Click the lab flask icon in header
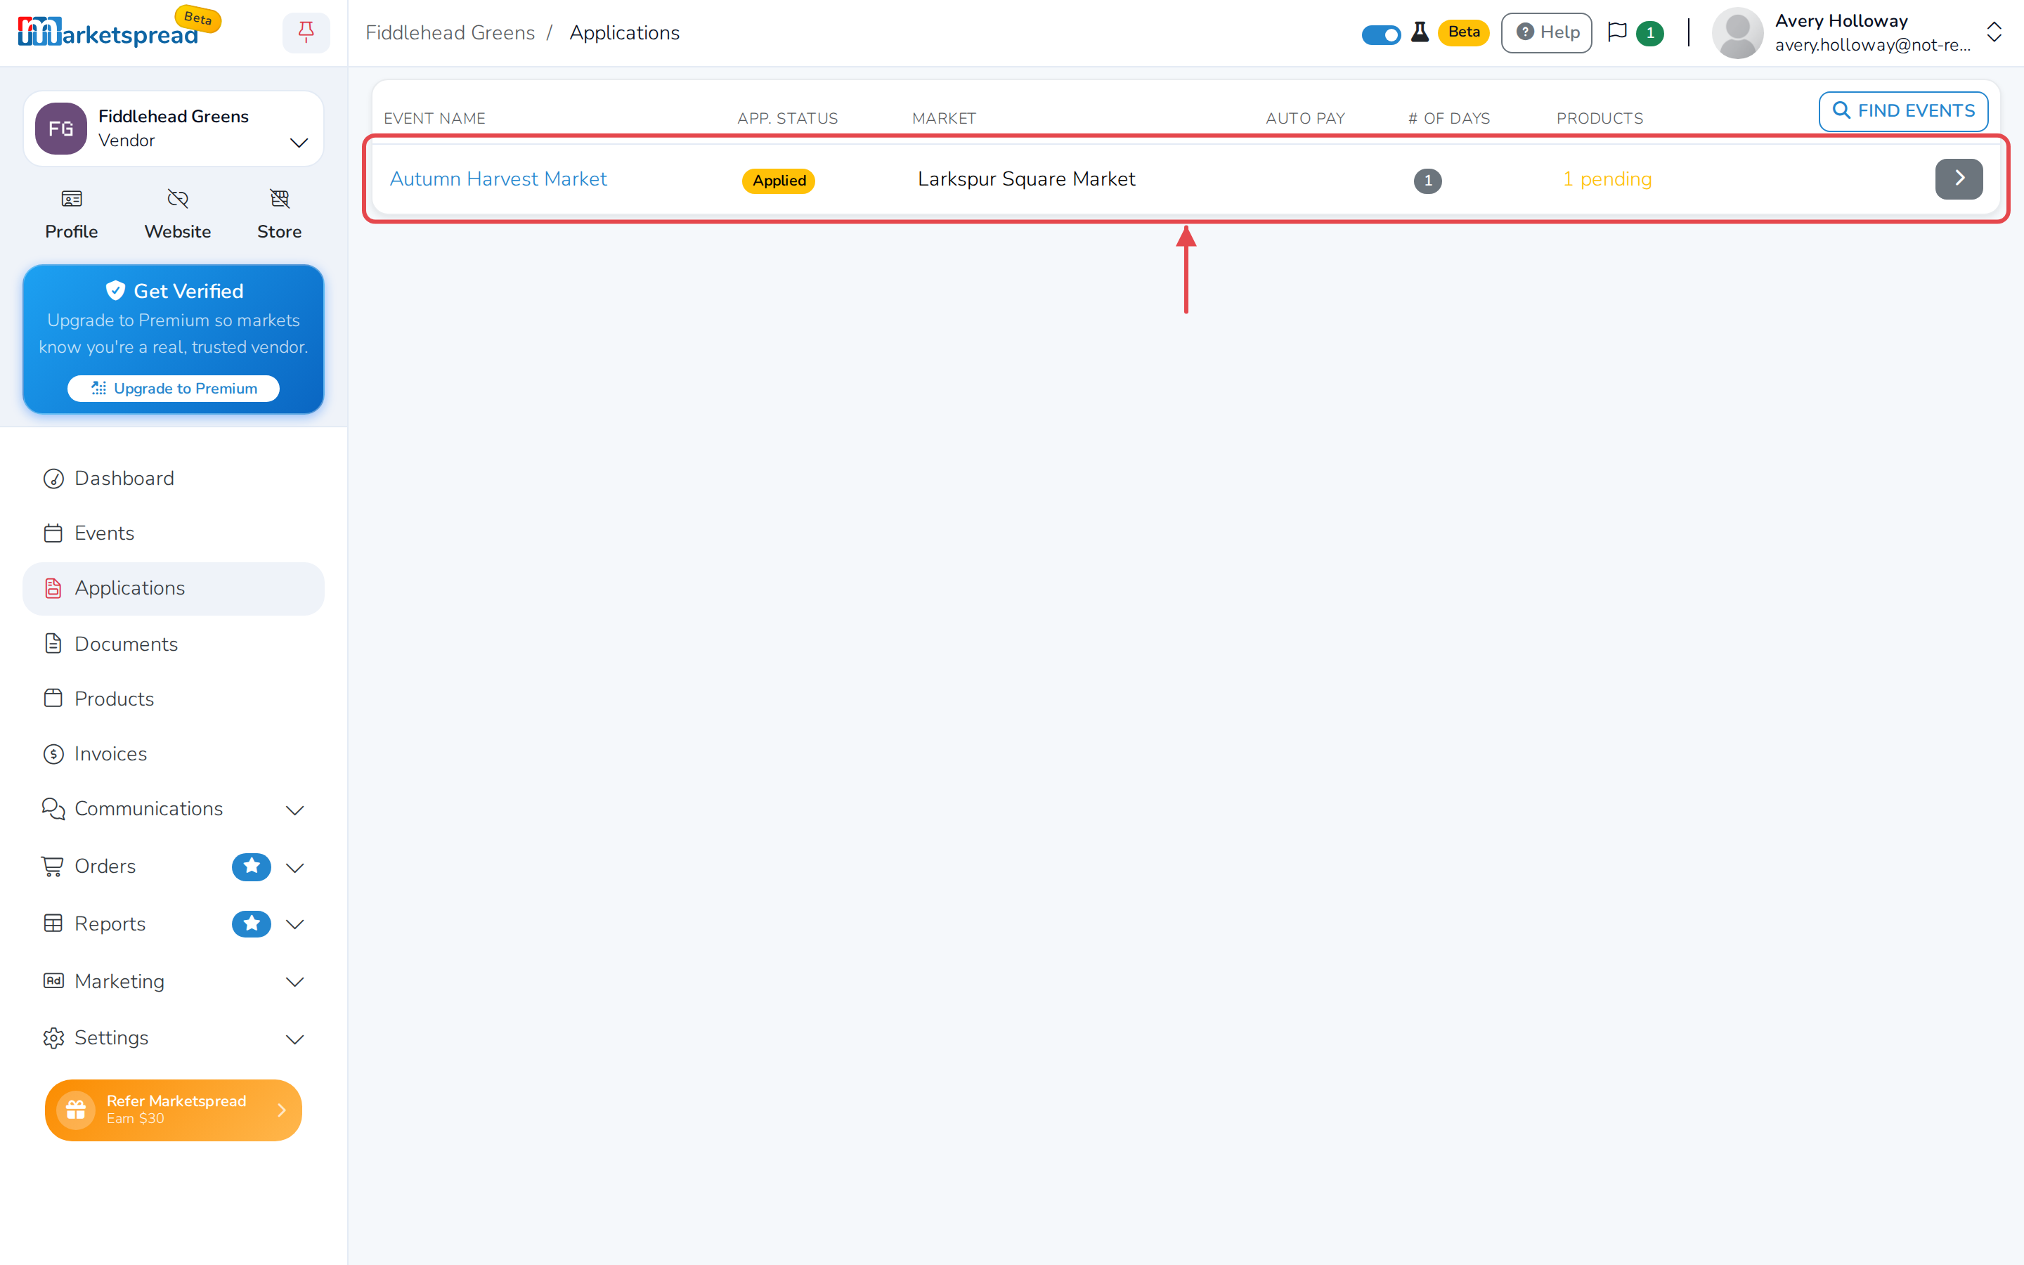 1420,32
